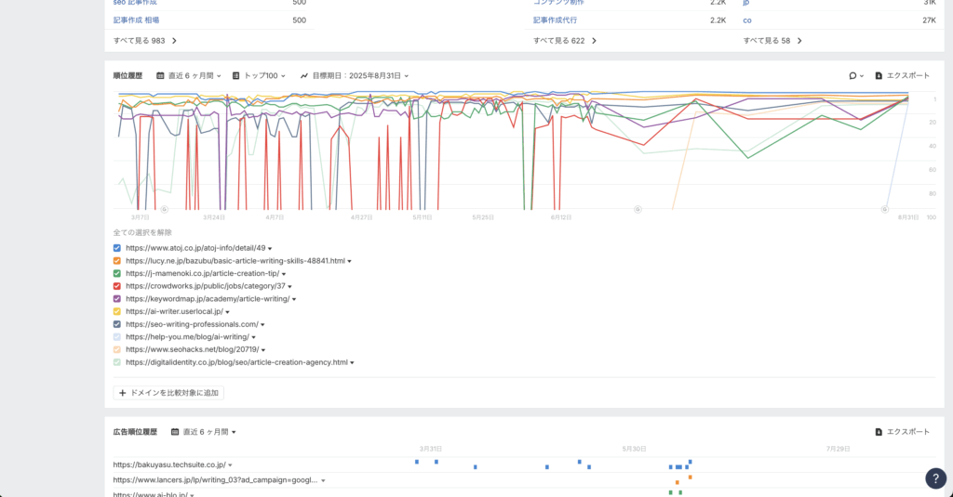Screen dimensions: 953x497
Task: Toggle the seohacks.net URL checkbox
Action: pos(116,350)
